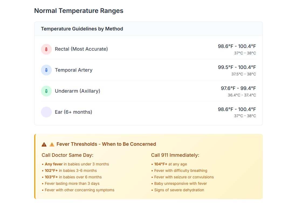Click Fever with seizure or convulsions item
Image resolution: width=296 pixels, height=212 pixels.
(184, 177)
